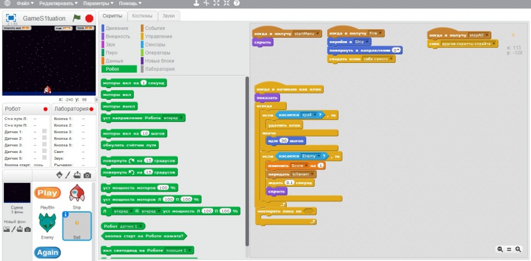Click red Лаборатория connection indicator
Image resolution: width=531 pixels, height=261 pixels.
(91, 109)
